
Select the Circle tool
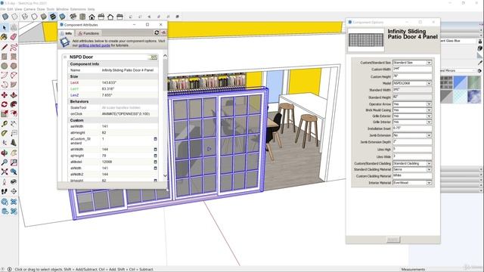[x=5, y=66]
